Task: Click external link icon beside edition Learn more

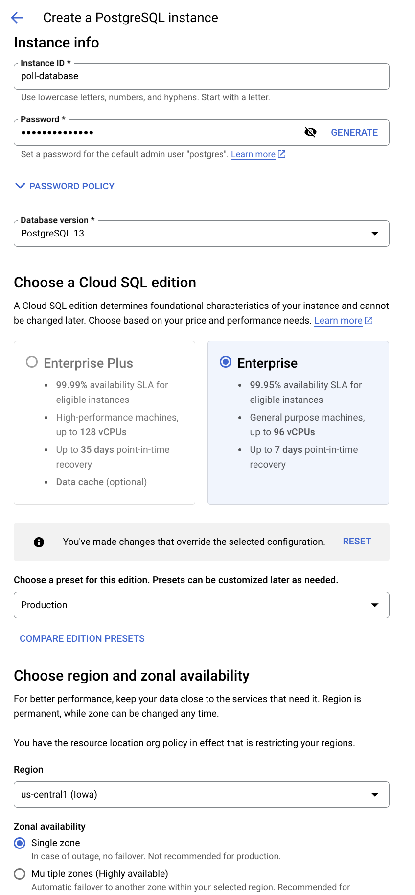Action: [369, 321]
